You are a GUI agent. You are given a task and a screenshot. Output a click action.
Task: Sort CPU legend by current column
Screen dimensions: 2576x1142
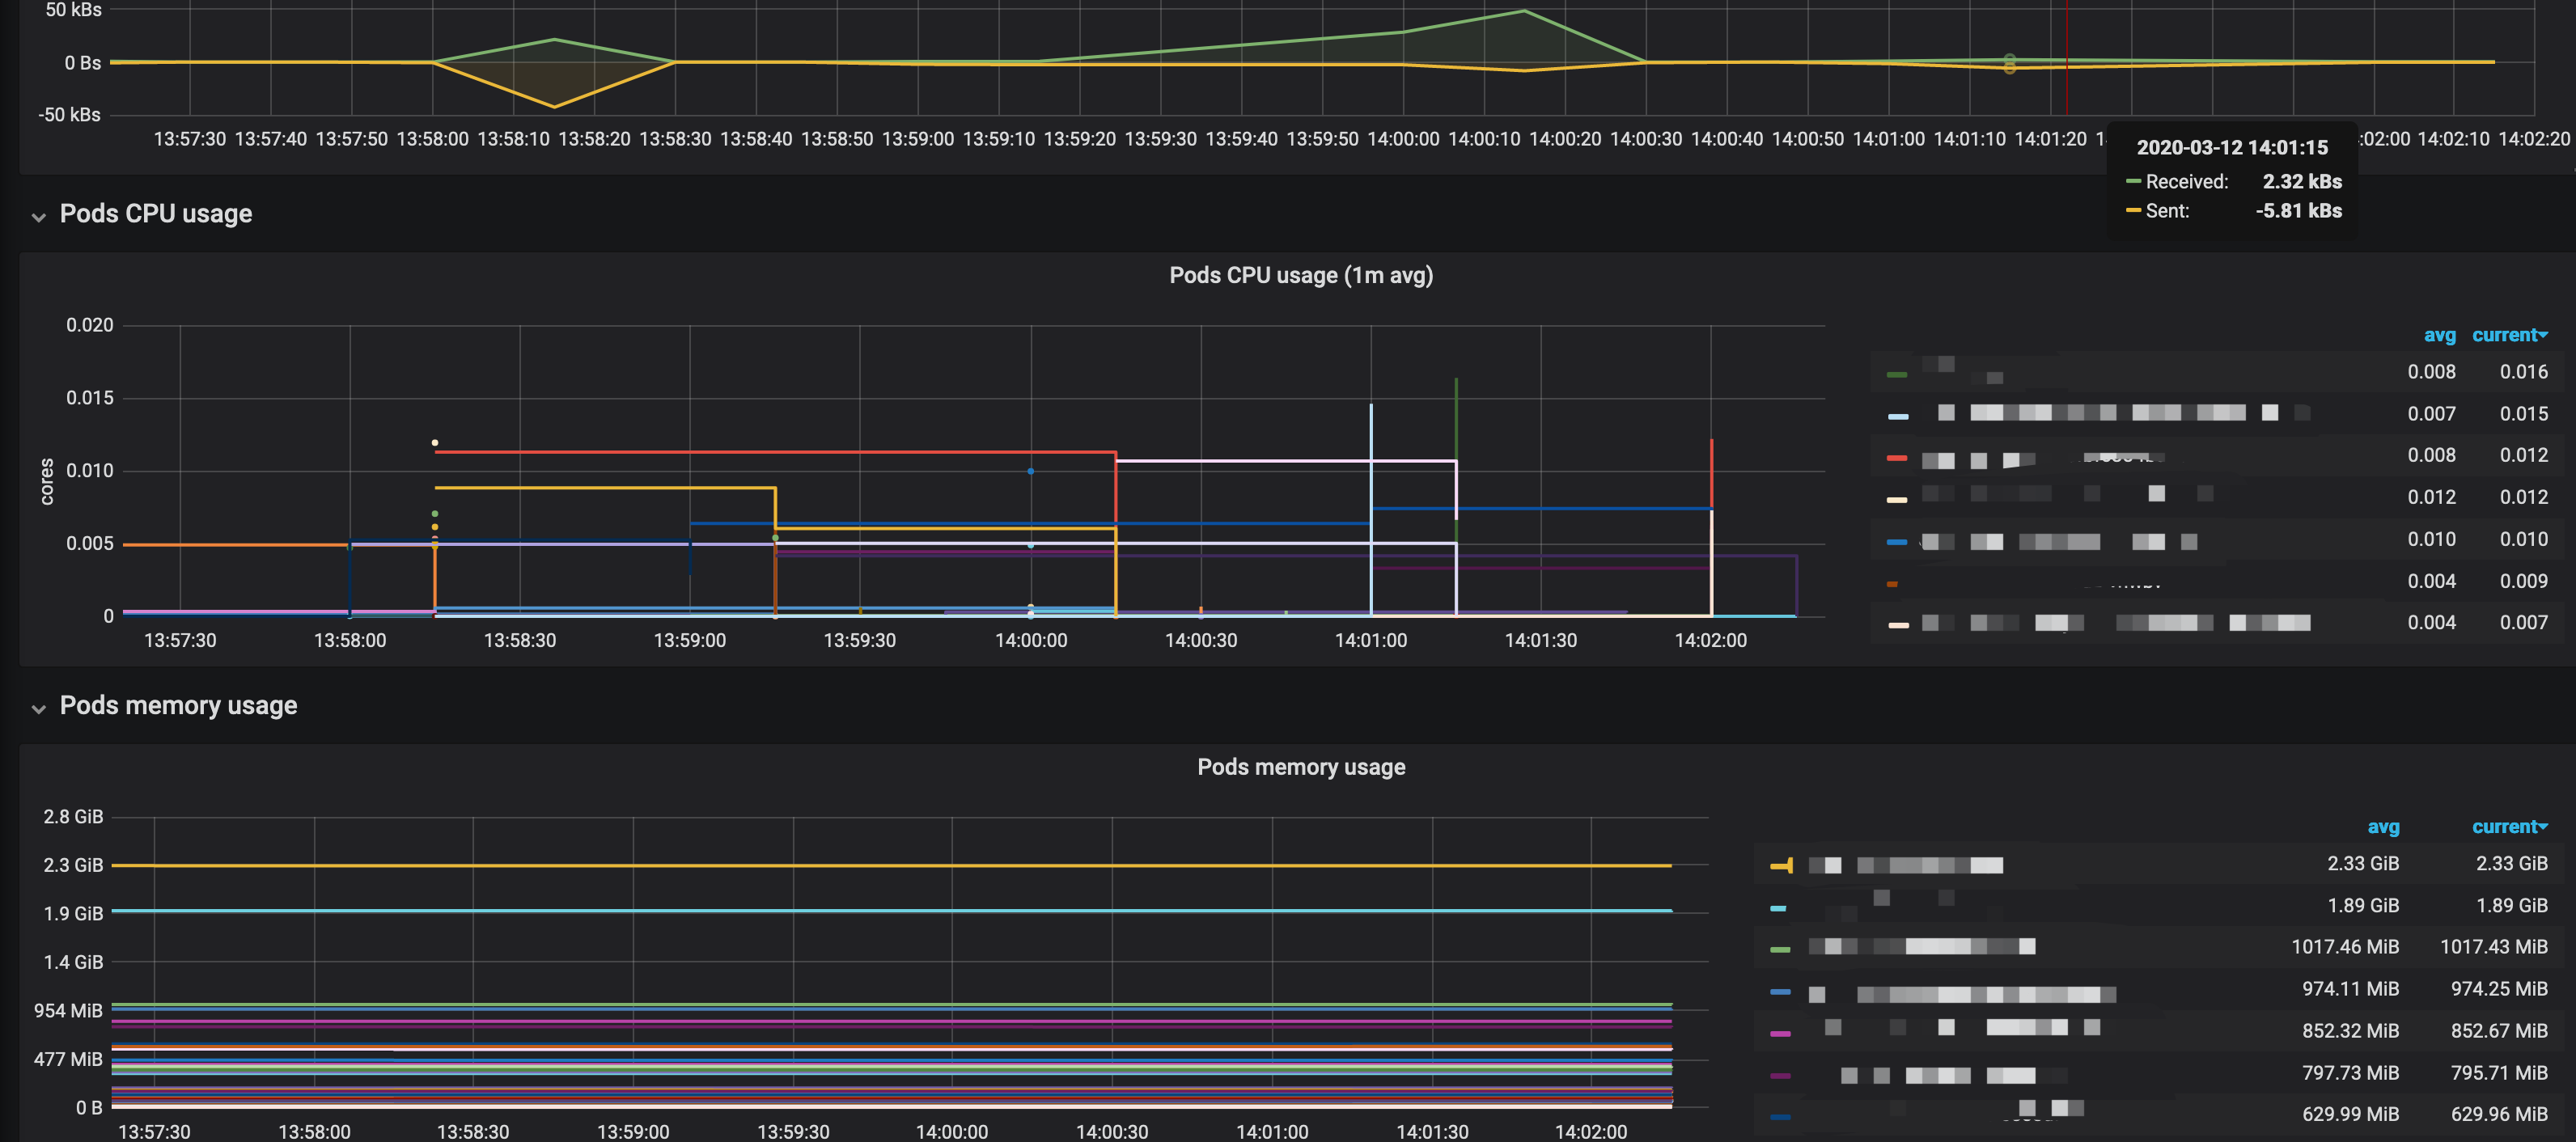tap(2508, 335)
